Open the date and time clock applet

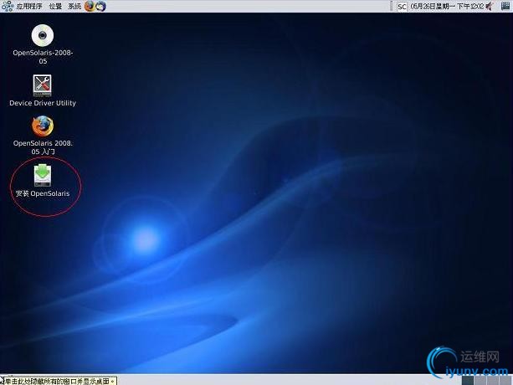(x=447, y=6)
